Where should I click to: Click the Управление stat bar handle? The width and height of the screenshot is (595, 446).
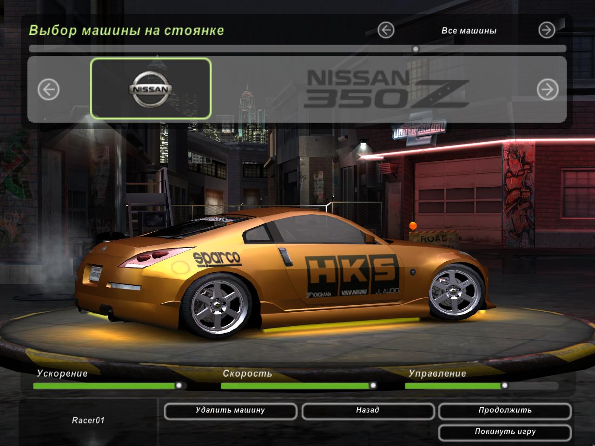point(504,386)
